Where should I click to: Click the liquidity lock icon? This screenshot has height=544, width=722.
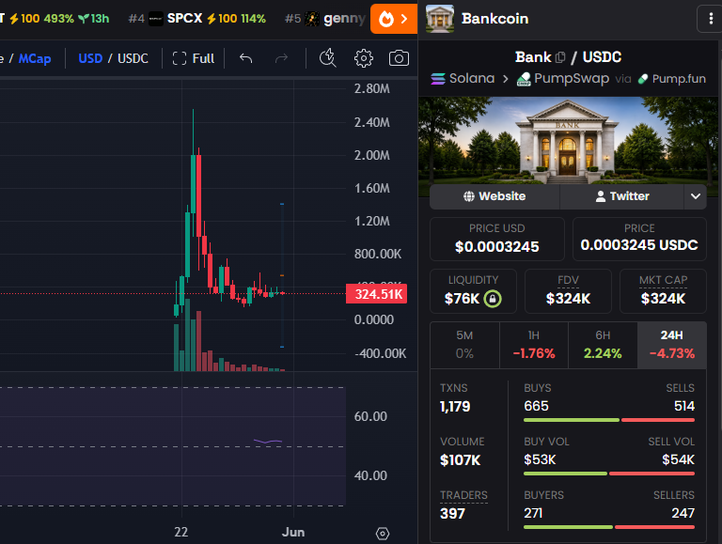pos(493,299)
